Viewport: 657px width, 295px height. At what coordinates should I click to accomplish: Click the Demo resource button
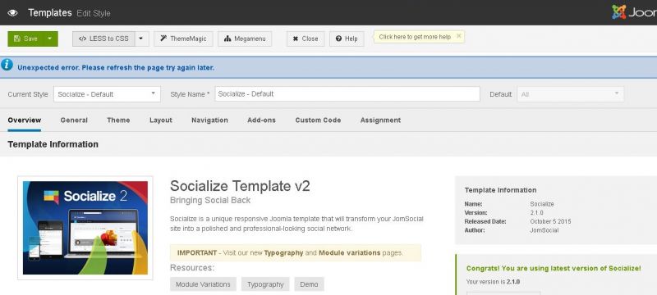(x=309, y=284)
